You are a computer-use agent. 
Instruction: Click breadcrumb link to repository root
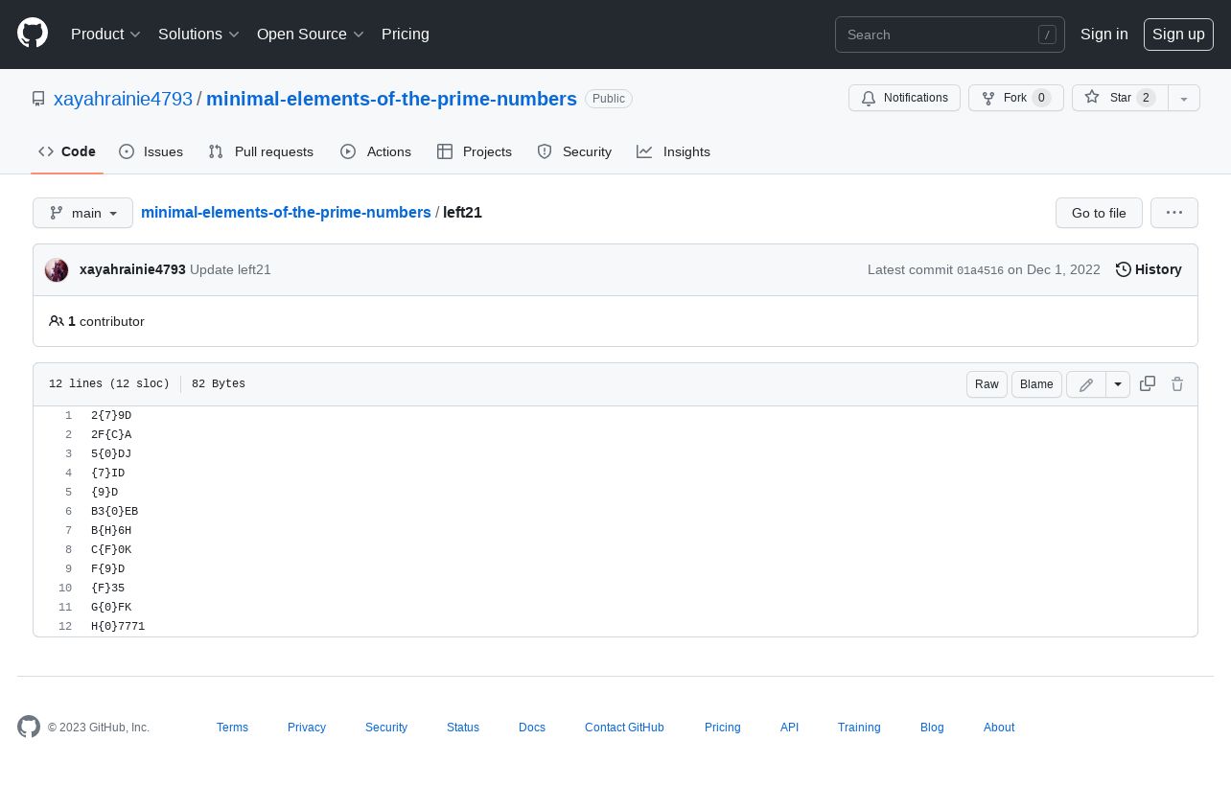click(286, 213)
